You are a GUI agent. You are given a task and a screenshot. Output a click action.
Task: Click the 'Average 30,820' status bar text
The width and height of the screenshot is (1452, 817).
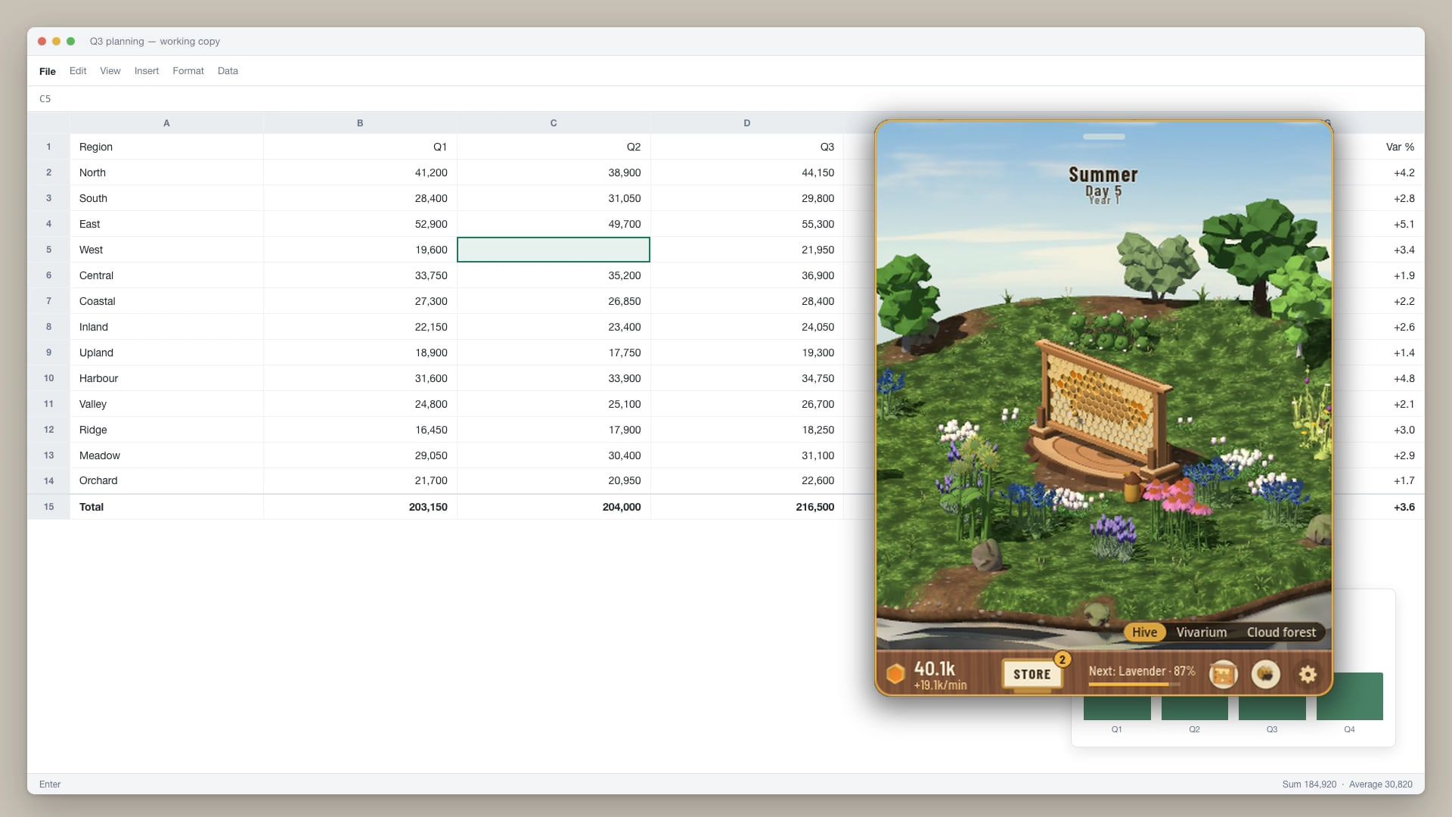[1381, 784]
